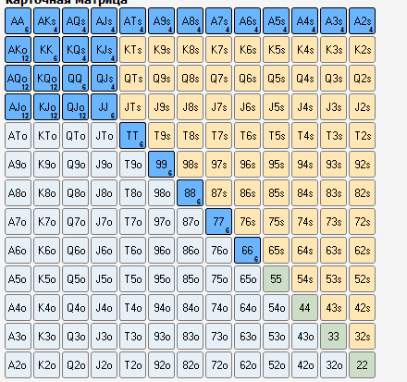Select the JTo offsuit cell
Viewport: 407px width, 382px height.
pyautogui.click(x=104, y=136)
